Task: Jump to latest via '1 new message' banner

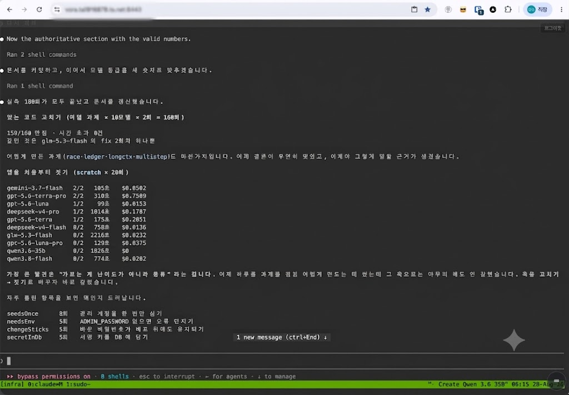Action: tap(282, 337)
